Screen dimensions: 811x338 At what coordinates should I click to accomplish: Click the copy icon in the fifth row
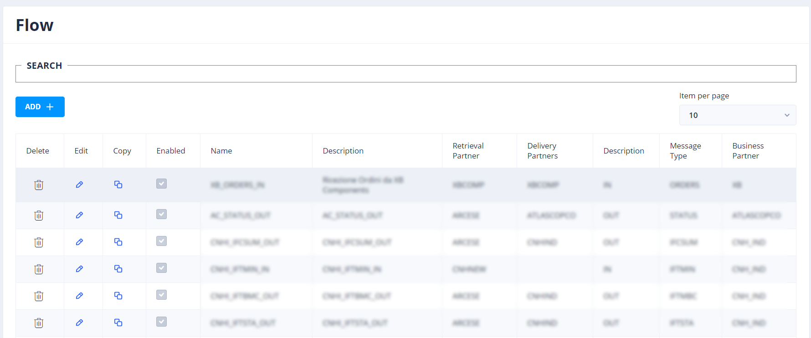click(118, 296)
